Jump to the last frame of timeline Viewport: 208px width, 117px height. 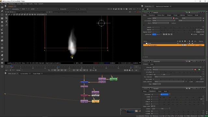click(x=84, y=70)
